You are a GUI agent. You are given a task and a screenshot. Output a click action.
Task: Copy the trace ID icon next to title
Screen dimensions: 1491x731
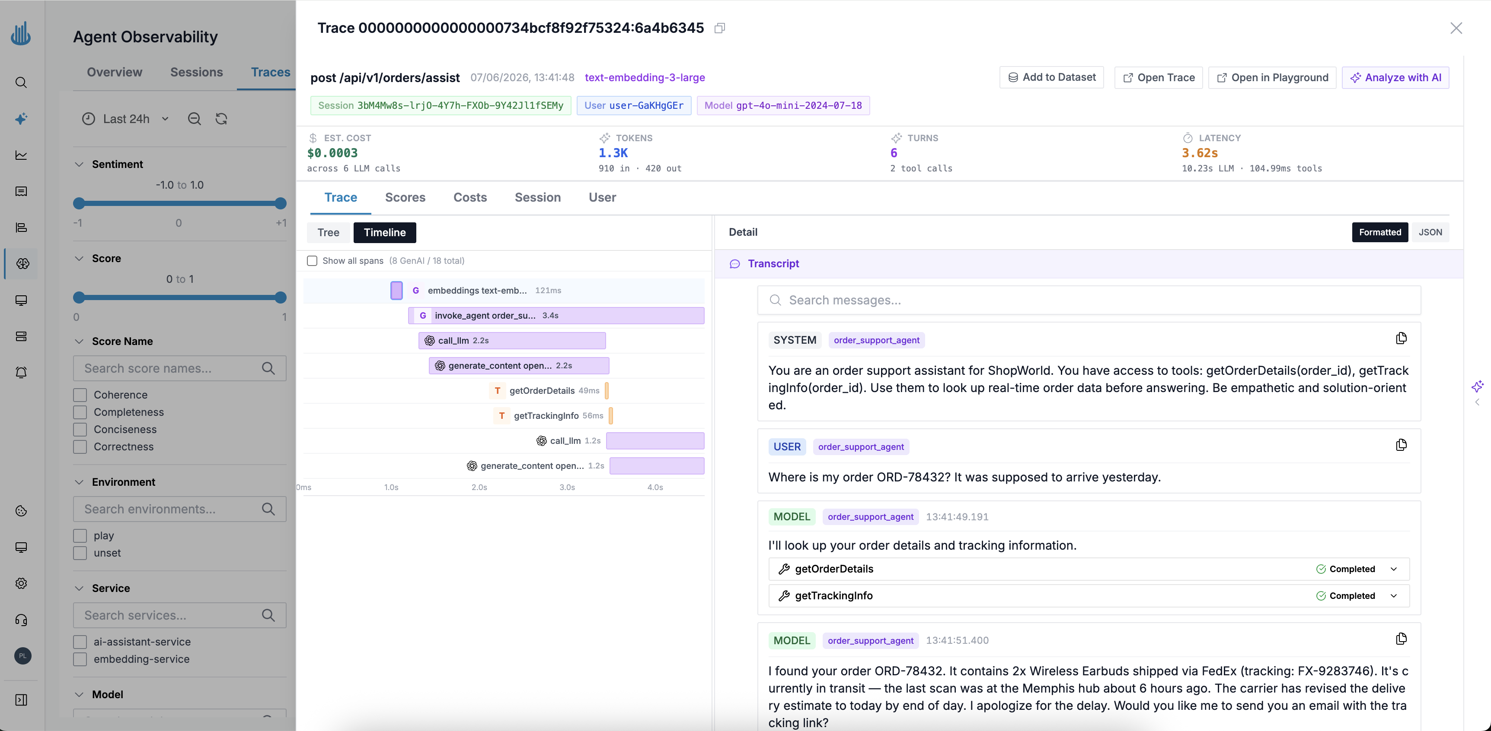click(x=719, y=28)
